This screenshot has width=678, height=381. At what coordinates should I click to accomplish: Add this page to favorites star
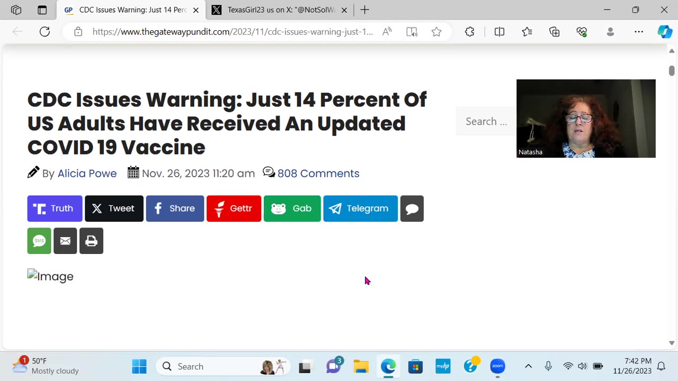(x=436, y=32)
